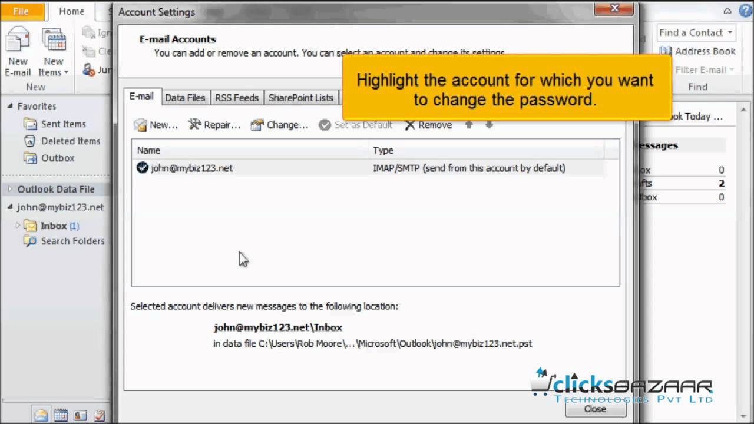Click the Remove X icon
The height and width of the screenshot is (424, 754).
[410, 125]
